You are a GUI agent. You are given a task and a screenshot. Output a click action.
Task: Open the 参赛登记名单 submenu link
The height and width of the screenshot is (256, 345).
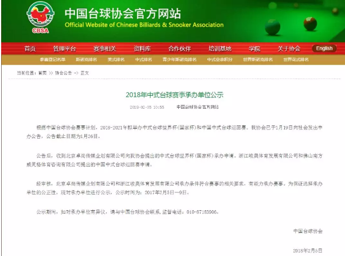(53, 60)
